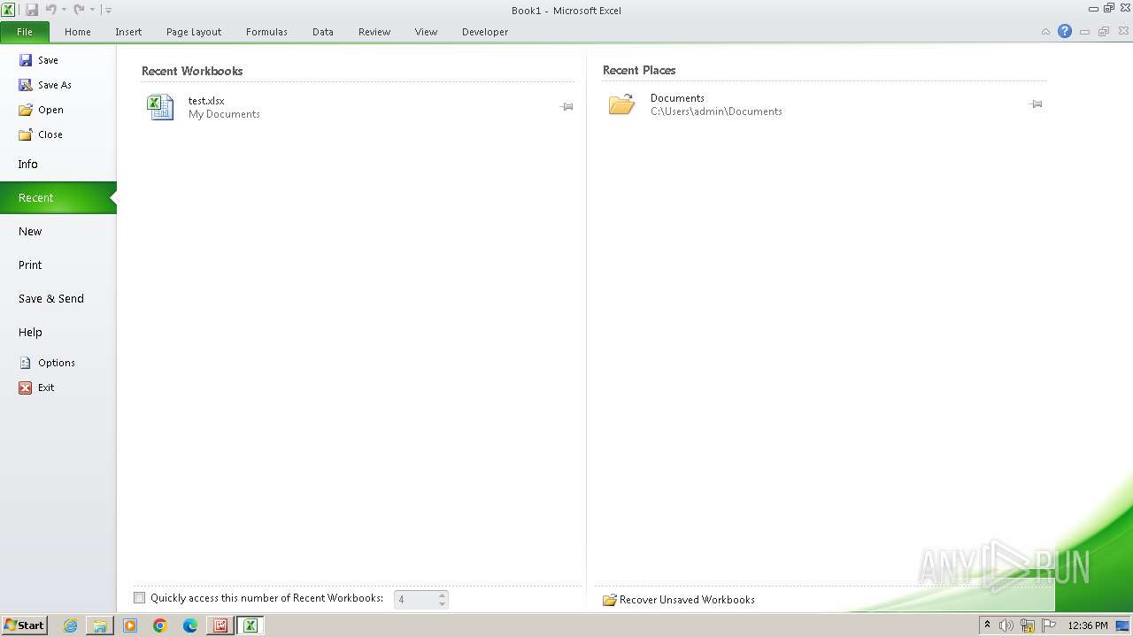Open the Save & Send section
Image resolution: width=1133 pixels, height=637 pixels.
point(58,298)
